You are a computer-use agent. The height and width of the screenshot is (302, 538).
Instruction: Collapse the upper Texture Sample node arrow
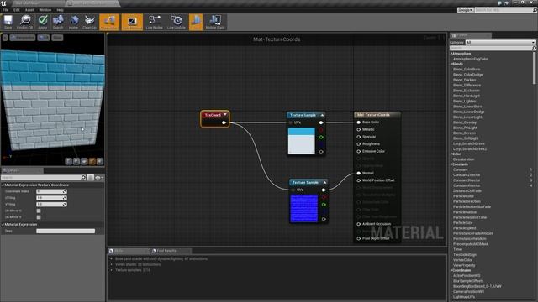pyautogui.click(x=322, y=115)
